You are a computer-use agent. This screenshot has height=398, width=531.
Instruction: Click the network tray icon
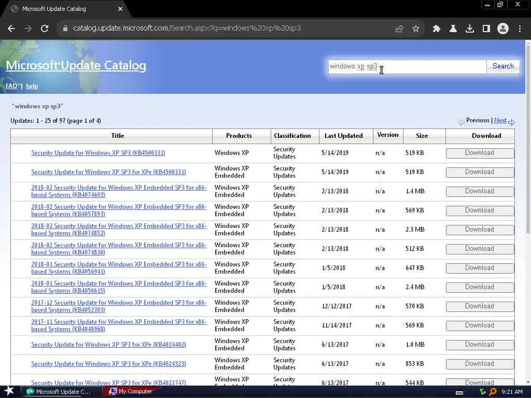(483, 392)
